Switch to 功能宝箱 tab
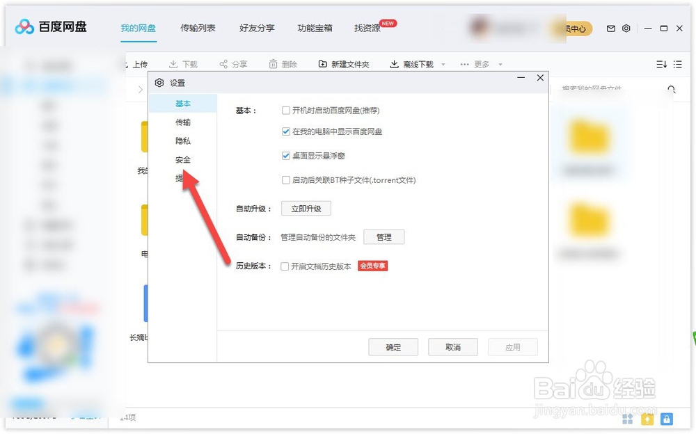 pos(315,28)
